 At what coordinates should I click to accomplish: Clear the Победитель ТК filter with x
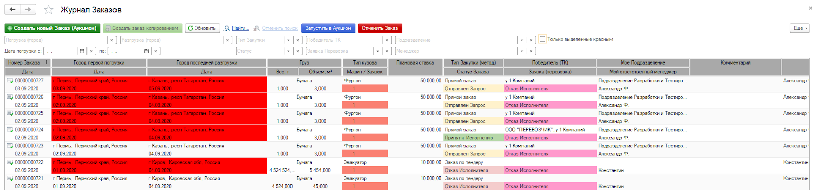pyautogui.click(x=387, y=40)
